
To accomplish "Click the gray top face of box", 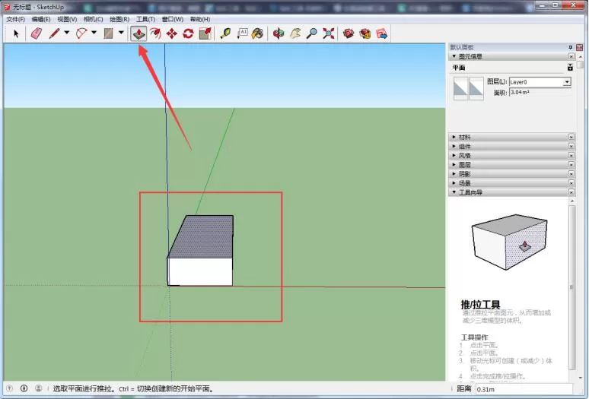I will (205, 236).
